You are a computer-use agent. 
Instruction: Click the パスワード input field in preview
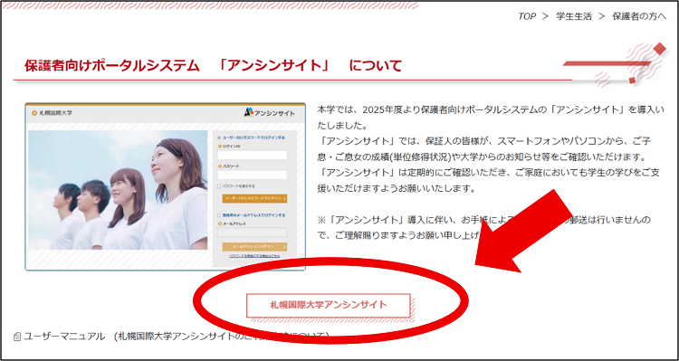253,175
